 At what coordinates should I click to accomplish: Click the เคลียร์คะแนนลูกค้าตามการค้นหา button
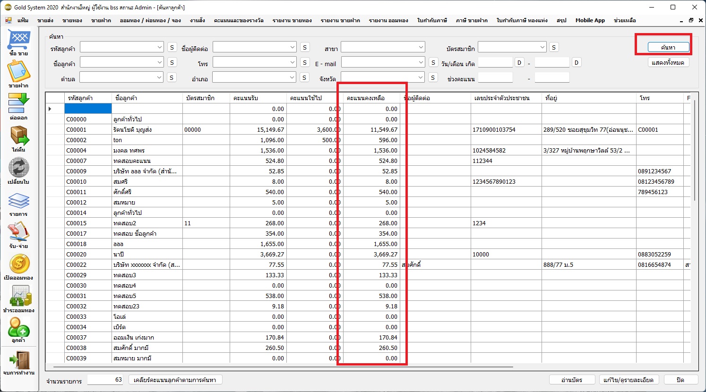coord(175,380)
